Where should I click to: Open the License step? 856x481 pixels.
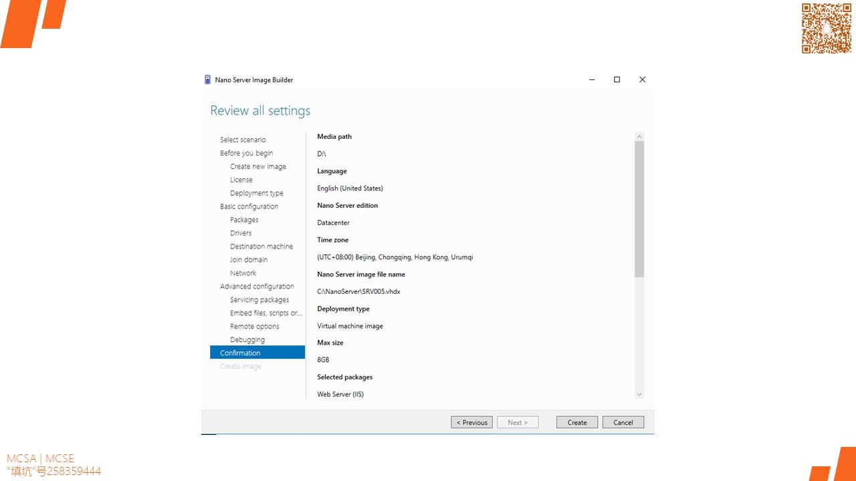pos(241,180)
